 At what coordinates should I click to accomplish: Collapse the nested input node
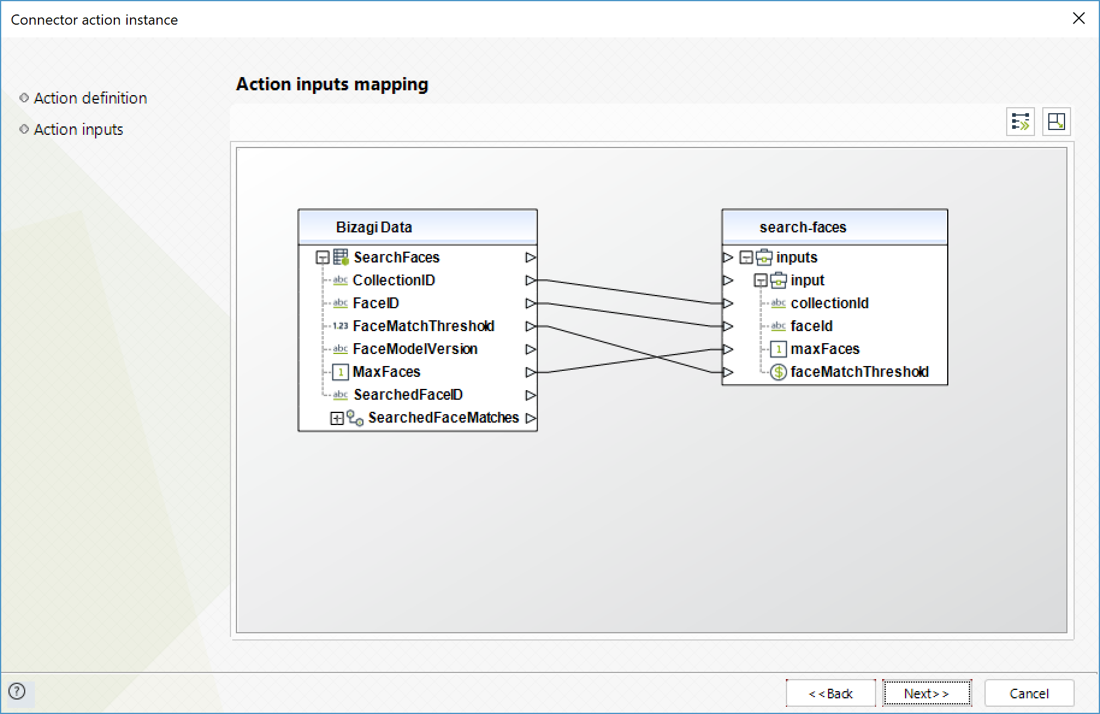click(761, 281)
